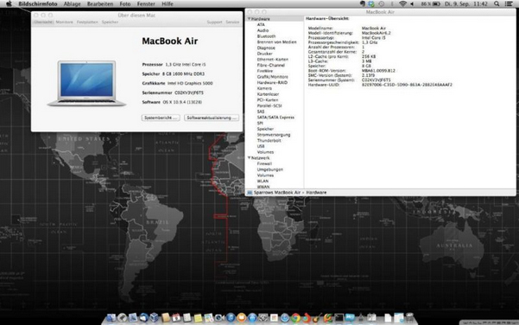Open GarageBand guitar icon in Dock
Screen dimensions: 519x325
317,318
